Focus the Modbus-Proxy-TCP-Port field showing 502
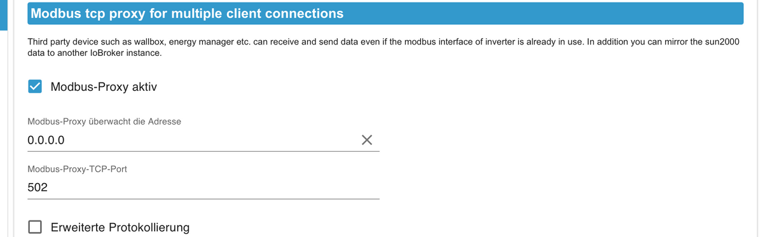The width and height of the screenshot is (763, 237). tap(203, 187)
